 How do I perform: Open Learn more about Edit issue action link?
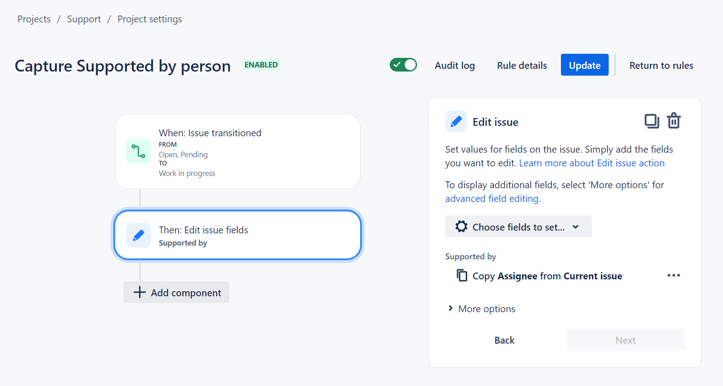591,163
